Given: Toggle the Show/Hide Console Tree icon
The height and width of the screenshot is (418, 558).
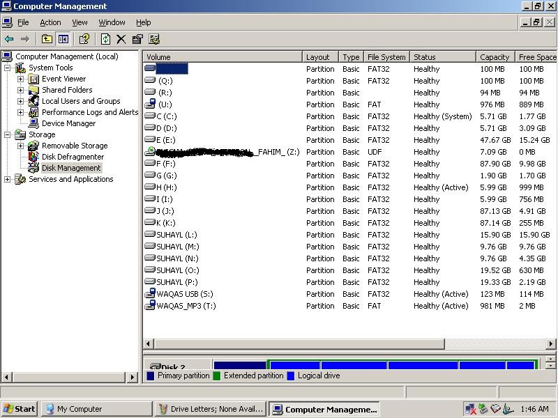Looking at the screenshot, I should point(63,39).
